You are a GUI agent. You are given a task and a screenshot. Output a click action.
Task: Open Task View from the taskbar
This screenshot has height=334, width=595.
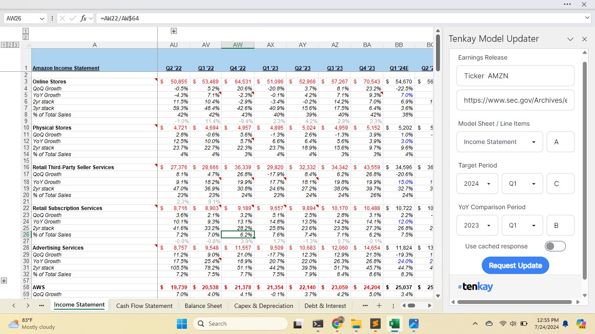point(298,324)
